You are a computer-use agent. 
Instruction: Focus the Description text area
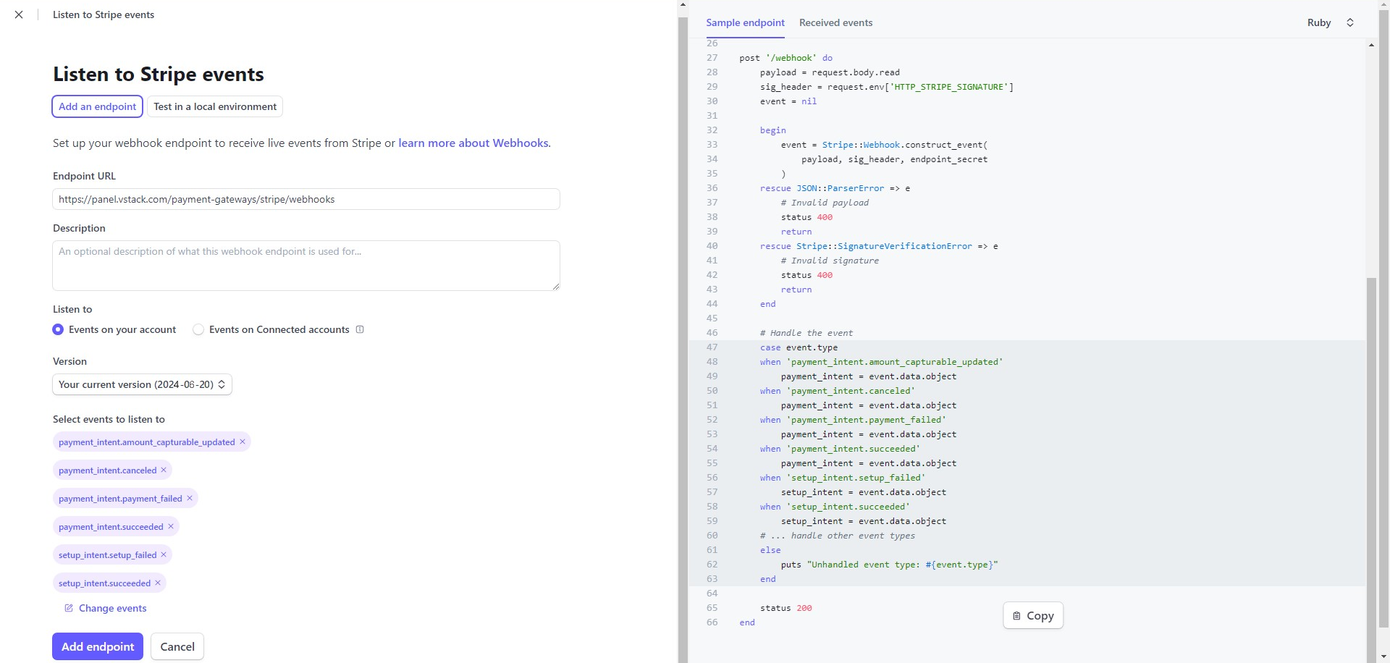[x=306, y=266]
